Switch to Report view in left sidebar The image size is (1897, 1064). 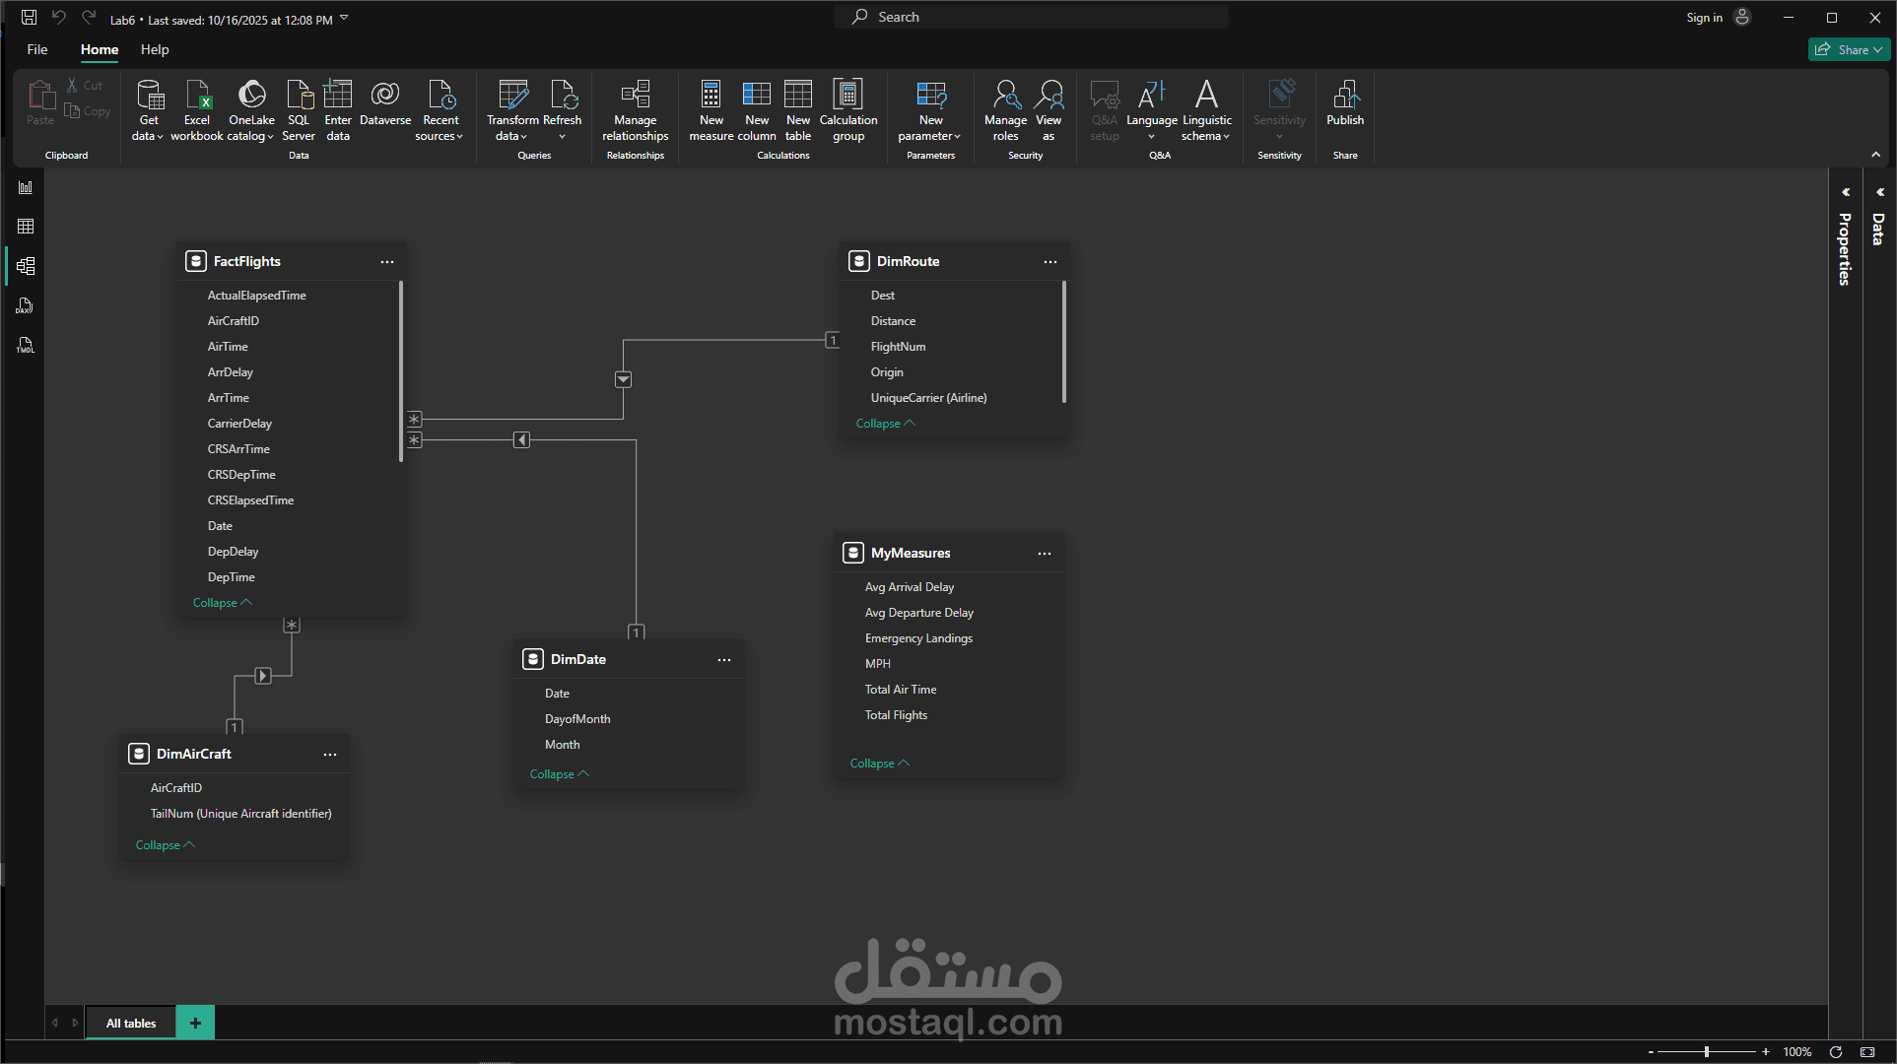pyautogui.click(x=26, y=187)
